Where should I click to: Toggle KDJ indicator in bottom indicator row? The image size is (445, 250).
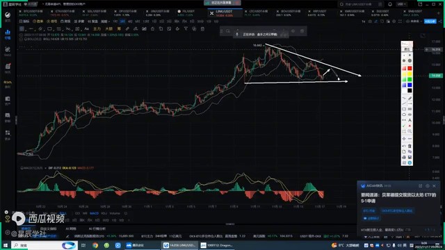104,213
